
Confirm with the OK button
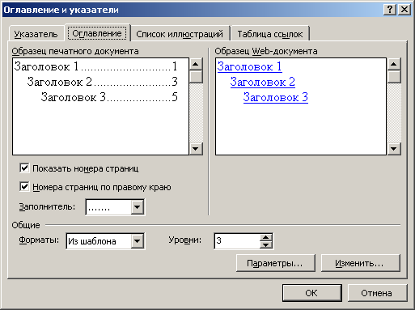[312, 293]
